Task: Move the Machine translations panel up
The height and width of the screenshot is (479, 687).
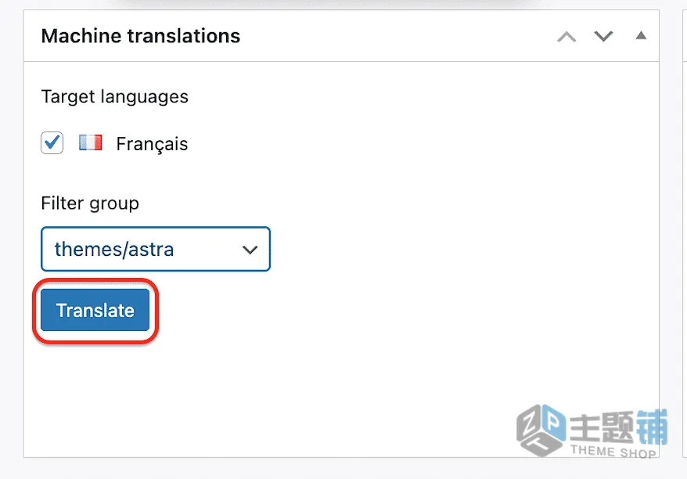Action: click(567, 36)
